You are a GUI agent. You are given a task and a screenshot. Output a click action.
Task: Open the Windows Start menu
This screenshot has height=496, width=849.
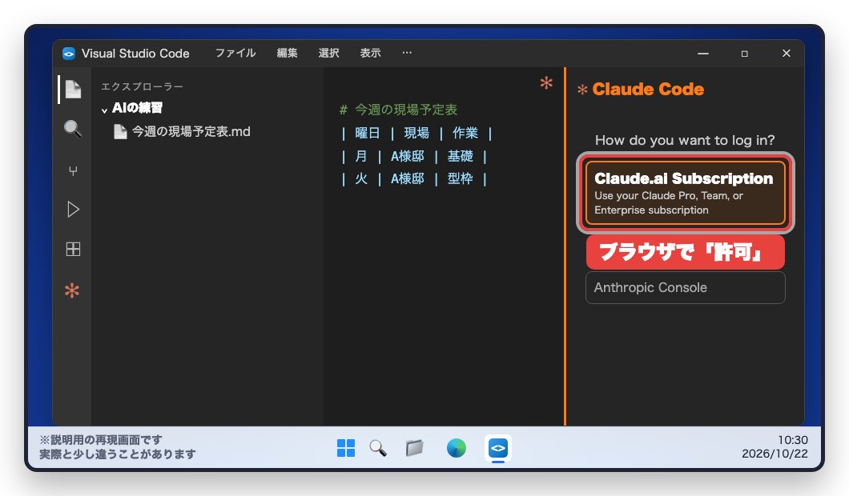click(x=346, y=448)
